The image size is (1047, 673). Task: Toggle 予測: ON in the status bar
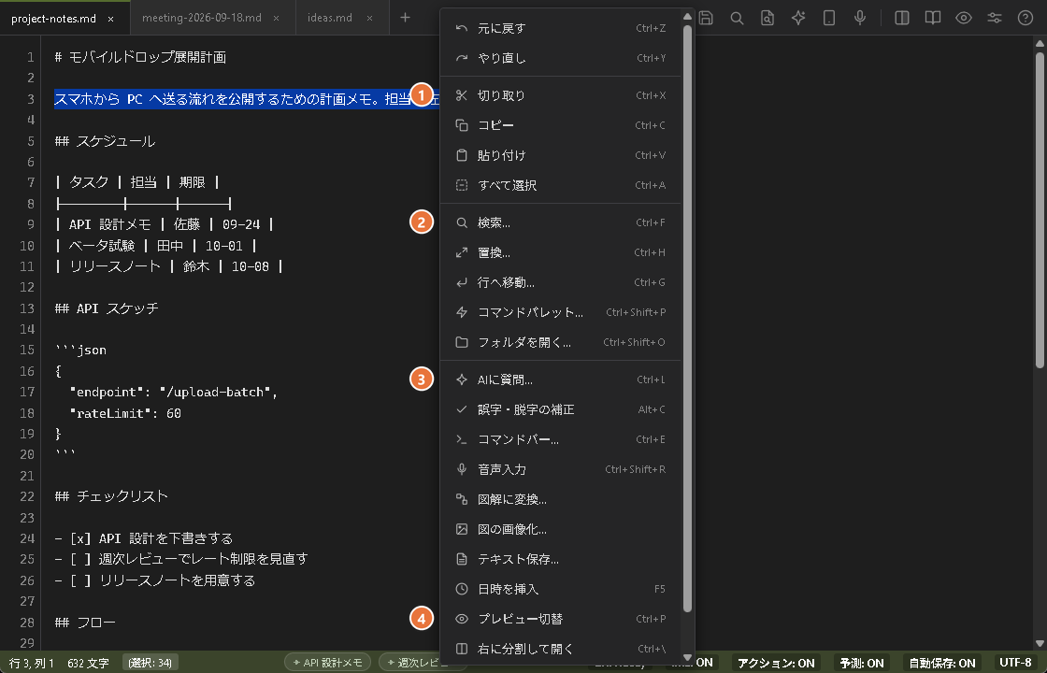861,663
